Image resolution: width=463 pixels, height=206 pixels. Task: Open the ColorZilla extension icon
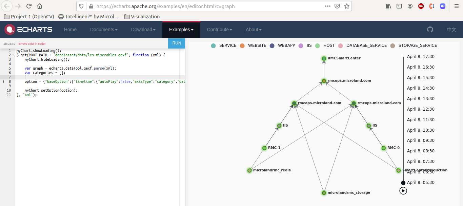click(x=431, y=6)
